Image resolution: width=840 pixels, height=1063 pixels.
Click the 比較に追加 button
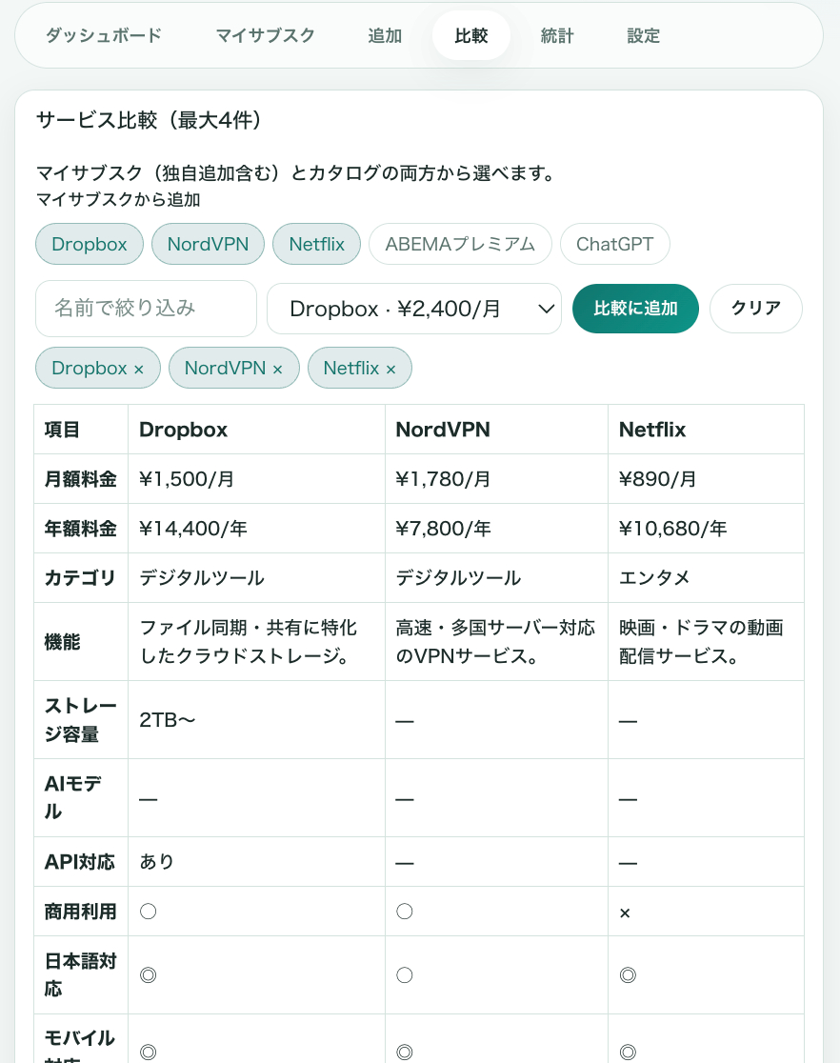pos(635,309)
